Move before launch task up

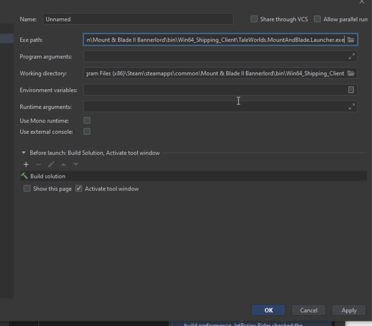pyautogui.click(x=63, y=164)
